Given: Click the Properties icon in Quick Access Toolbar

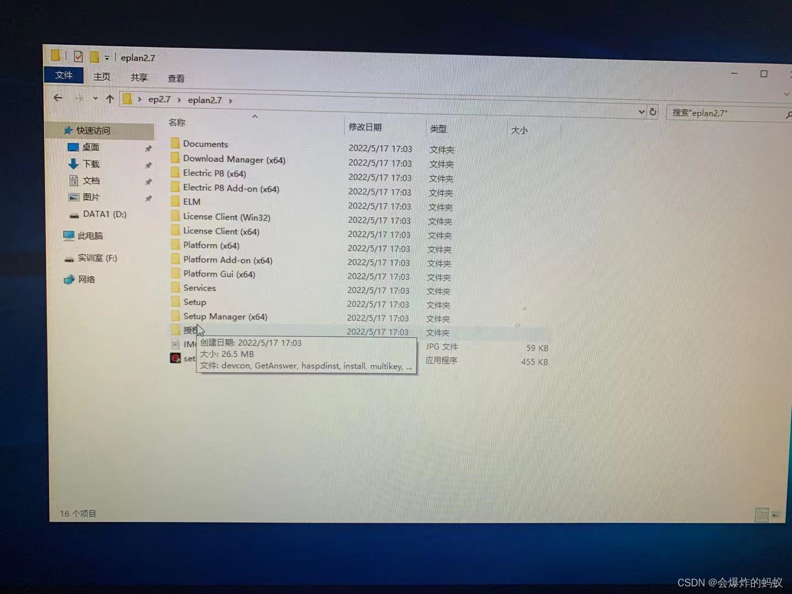Looking at the screenshot, I should point(79,56).
